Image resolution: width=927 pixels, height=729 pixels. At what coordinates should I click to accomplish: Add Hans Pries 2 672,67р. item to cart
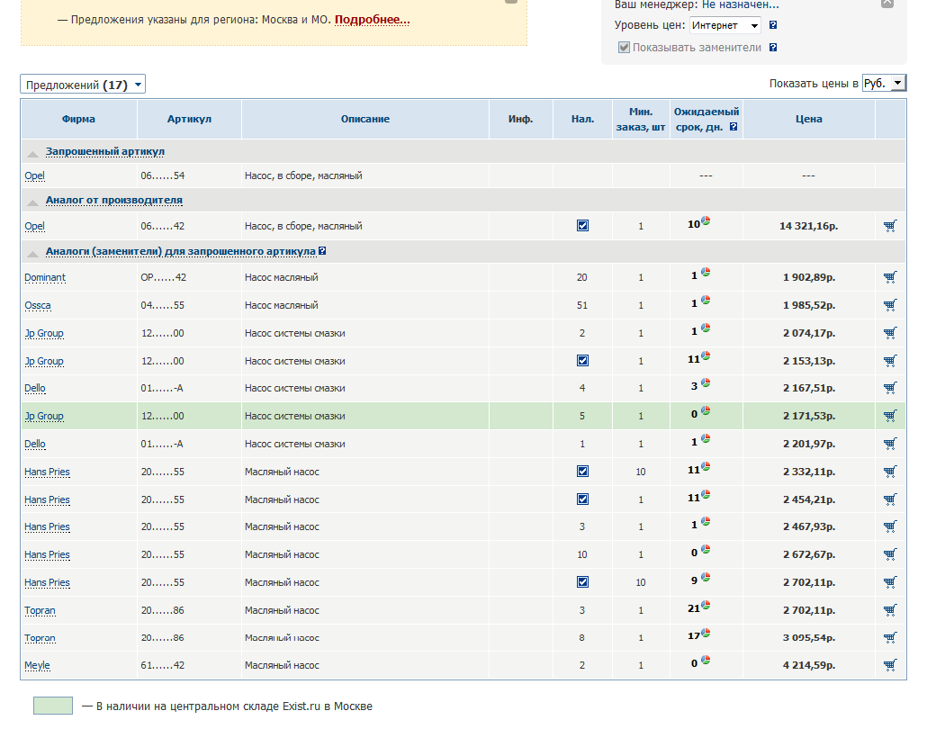tap(890, 554)
